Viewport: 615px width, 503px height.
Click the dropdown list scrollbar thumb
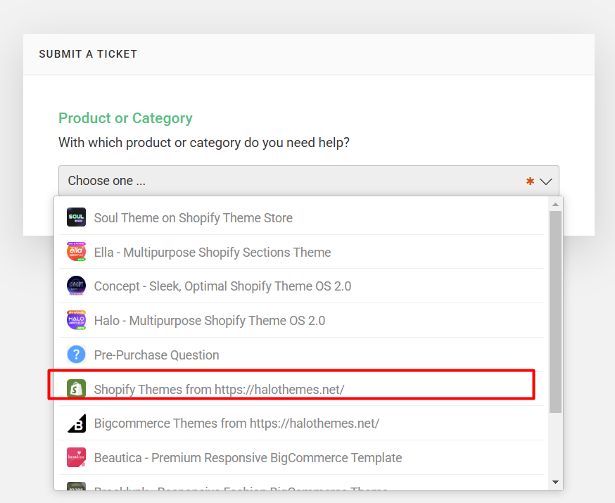[x=555, y=312]
